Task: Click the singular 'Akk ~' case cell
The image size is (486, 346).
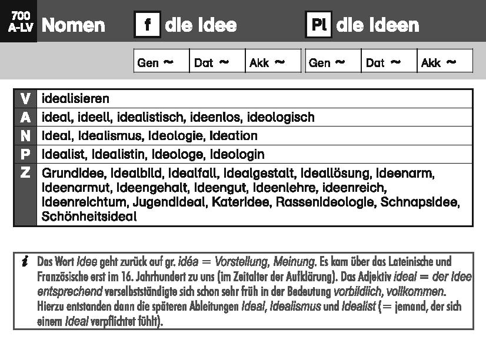Action: tap(272, 61)
